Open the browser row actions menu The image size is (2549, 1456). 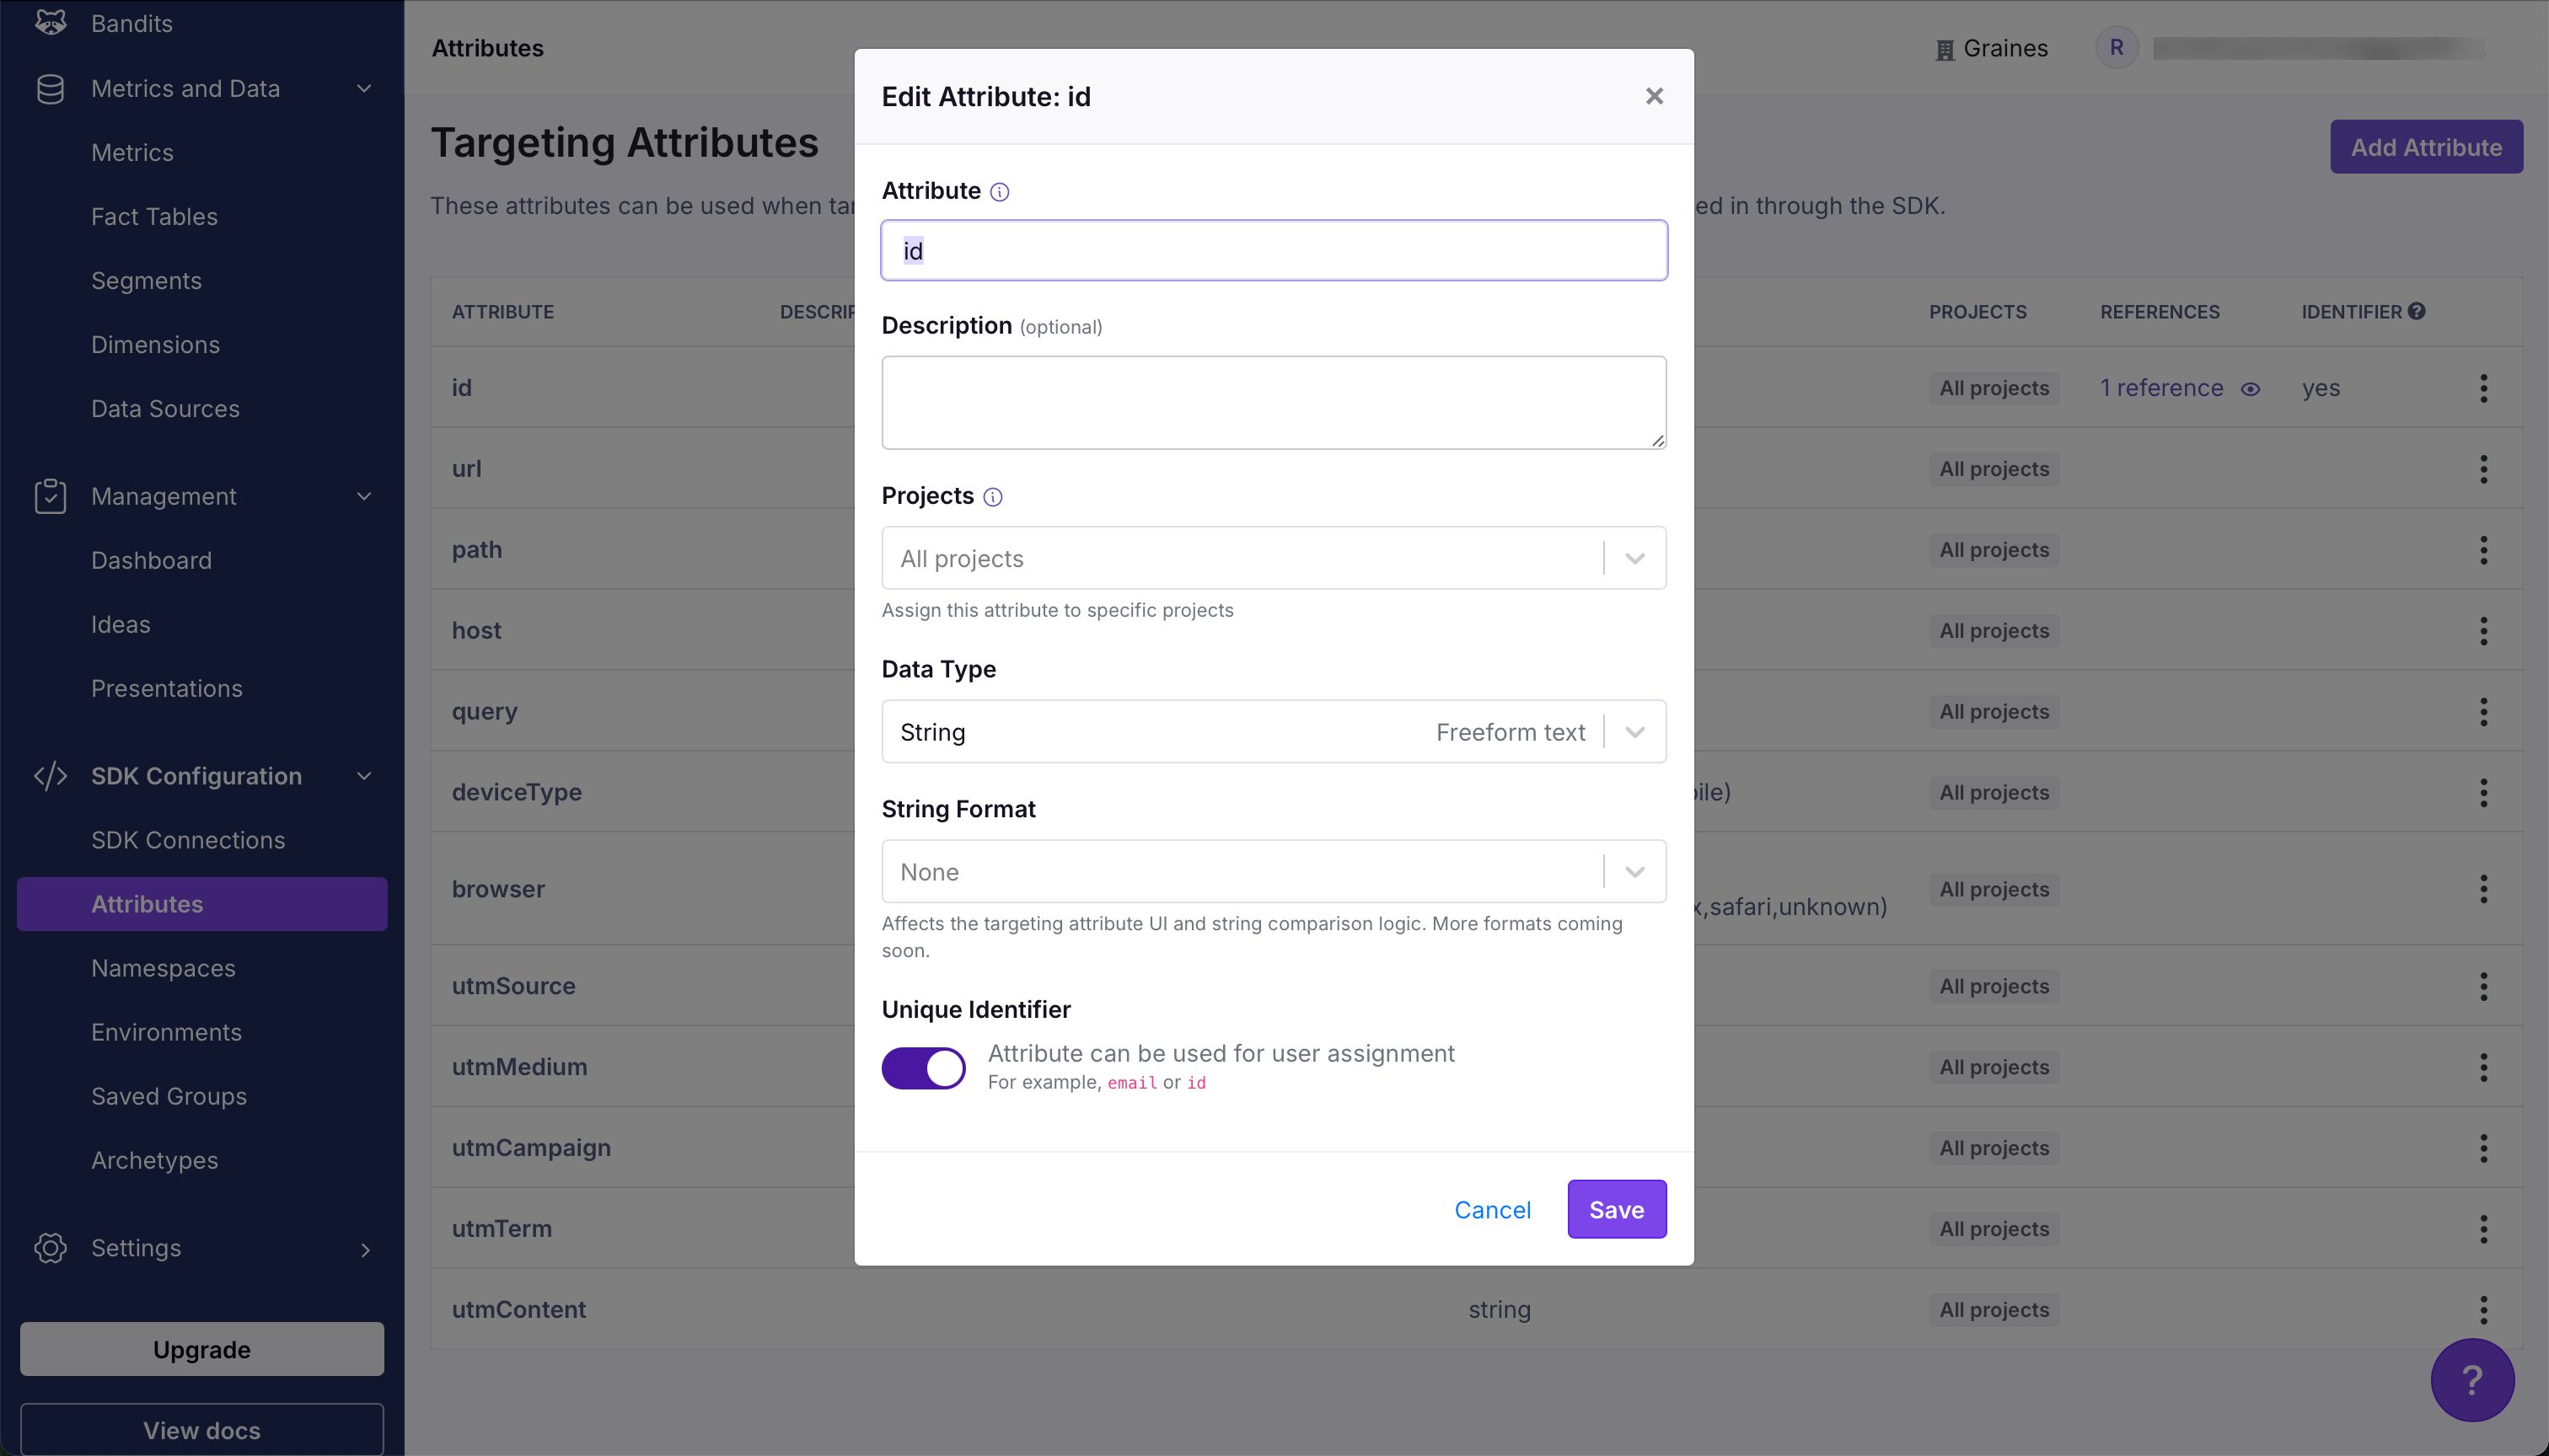pyautogui.click(x=2483, y=889)
